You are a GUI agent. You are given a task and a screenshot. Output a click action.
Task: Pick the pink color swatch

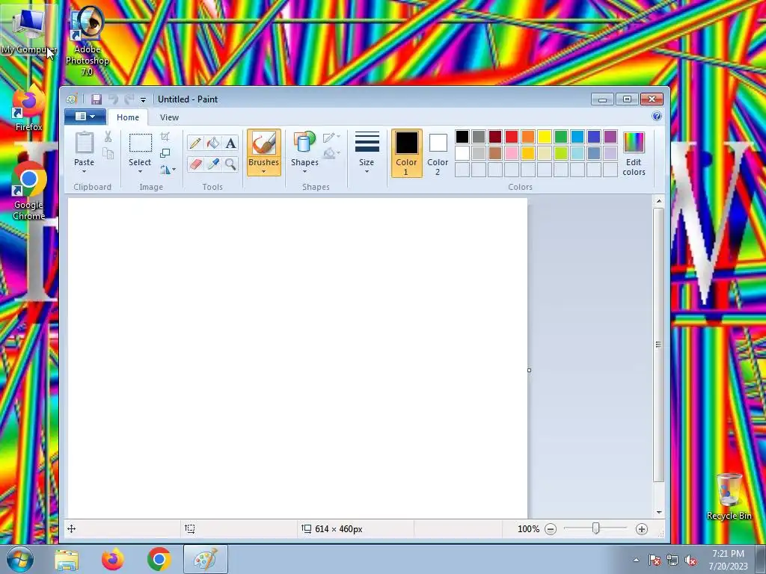click(x=512, y=153)
